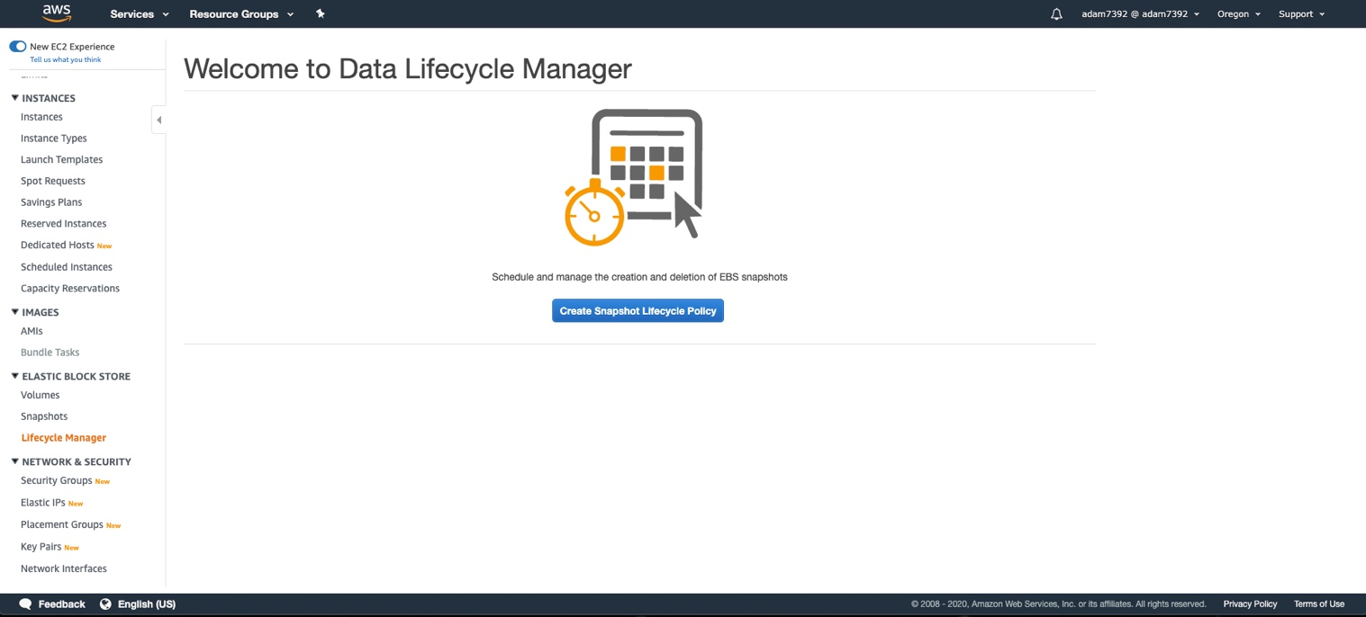Open the notifications bell icon

[x=1055, y=13]
